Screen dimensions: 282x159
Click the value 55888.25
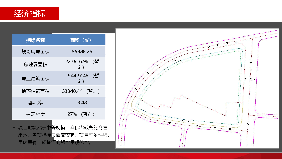click(82, 51)
